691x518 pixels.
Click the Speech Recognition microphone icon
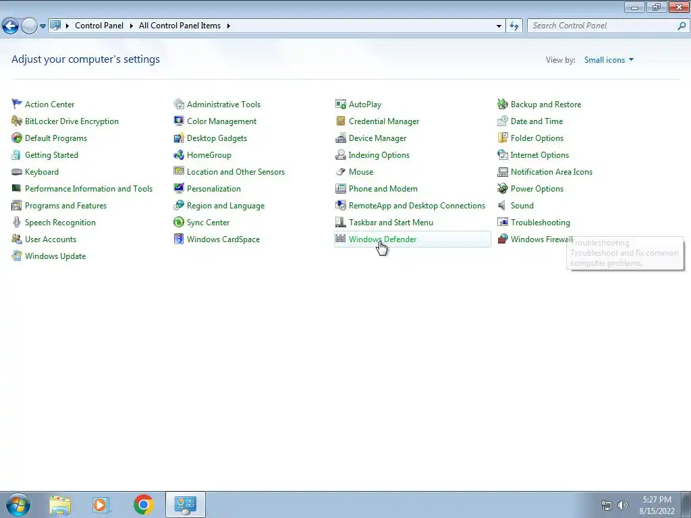click(x=17, y=222)
